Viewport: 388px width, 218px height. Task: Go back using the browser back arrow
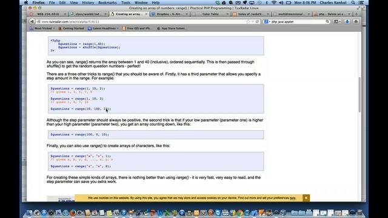point(32,22)
